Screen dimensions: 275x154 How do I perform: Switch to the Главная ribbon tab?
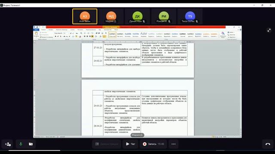pos(43,30)
